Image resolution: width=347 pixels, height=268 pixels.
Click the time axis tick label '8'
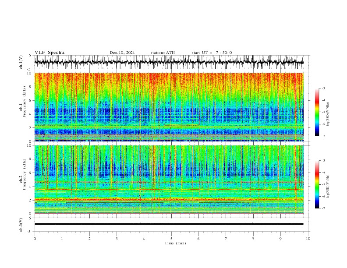pos(253,239)
